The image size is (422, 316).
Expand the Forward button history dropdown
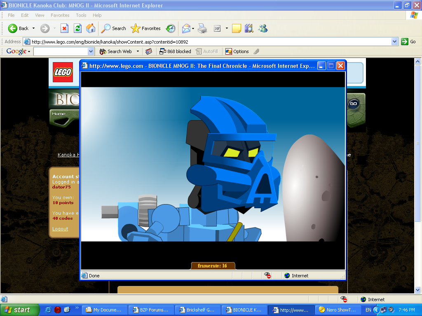54,28
